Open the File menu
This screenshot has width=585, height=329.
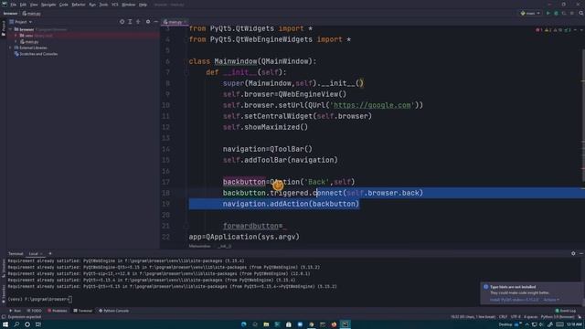coord(14,5)
